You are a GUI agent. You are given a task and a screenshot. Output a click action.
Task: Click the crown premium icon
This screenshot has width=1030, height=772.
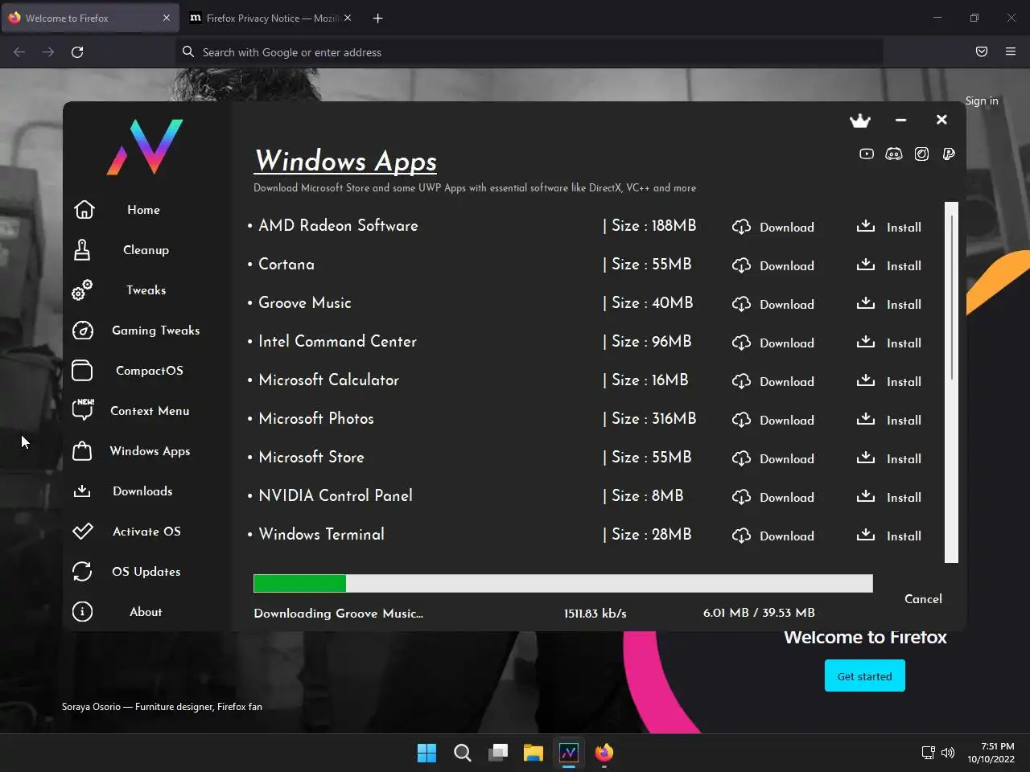coord(860,121)
